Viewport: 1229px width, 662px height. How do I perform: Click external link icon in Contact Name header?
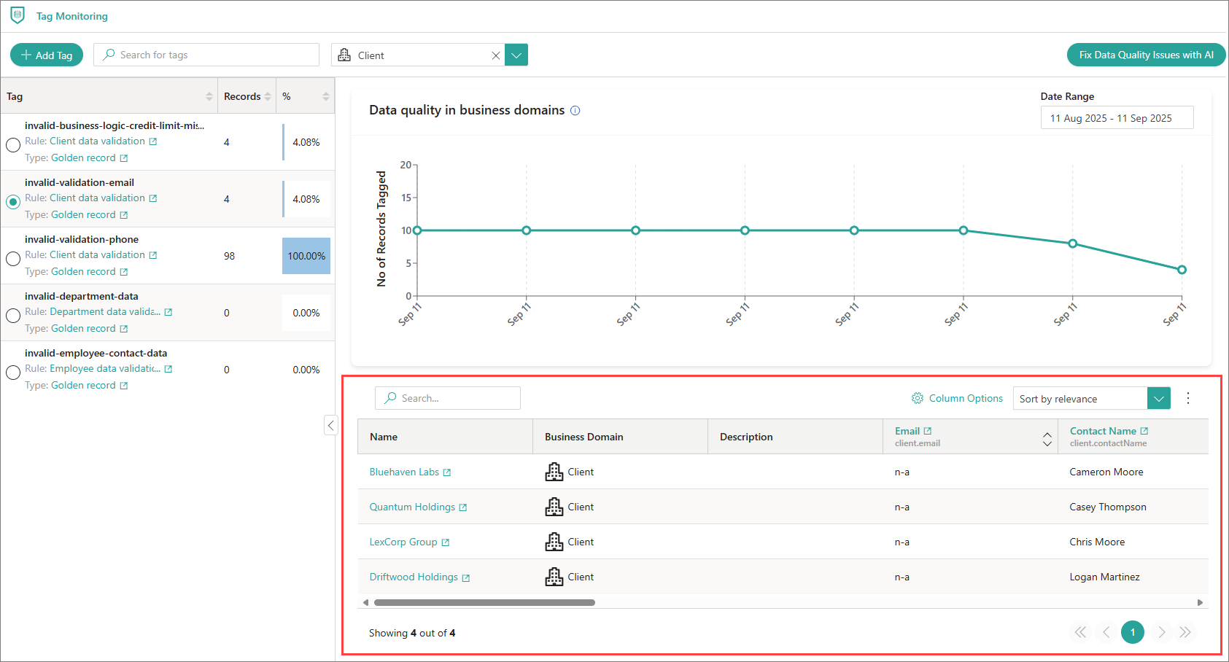[1144, 431]
